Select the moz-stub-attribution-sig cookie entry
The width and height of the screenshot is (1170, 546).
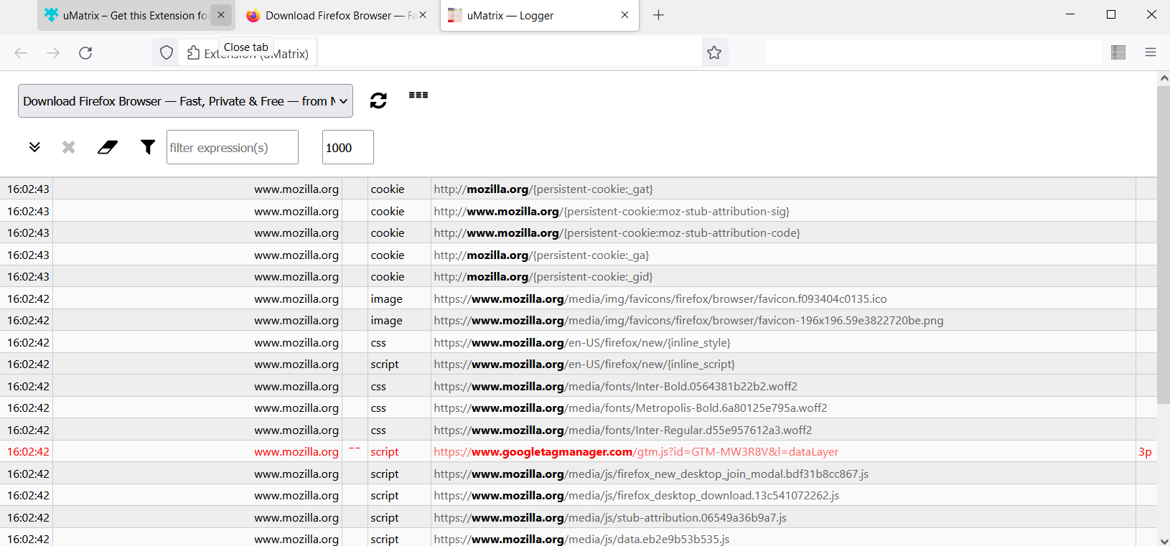tap(612, 212)
